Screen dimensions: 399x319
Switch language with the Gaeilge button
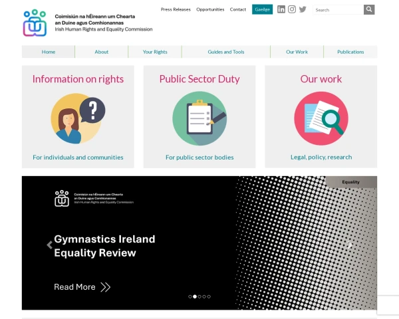(x=263, y=9)
